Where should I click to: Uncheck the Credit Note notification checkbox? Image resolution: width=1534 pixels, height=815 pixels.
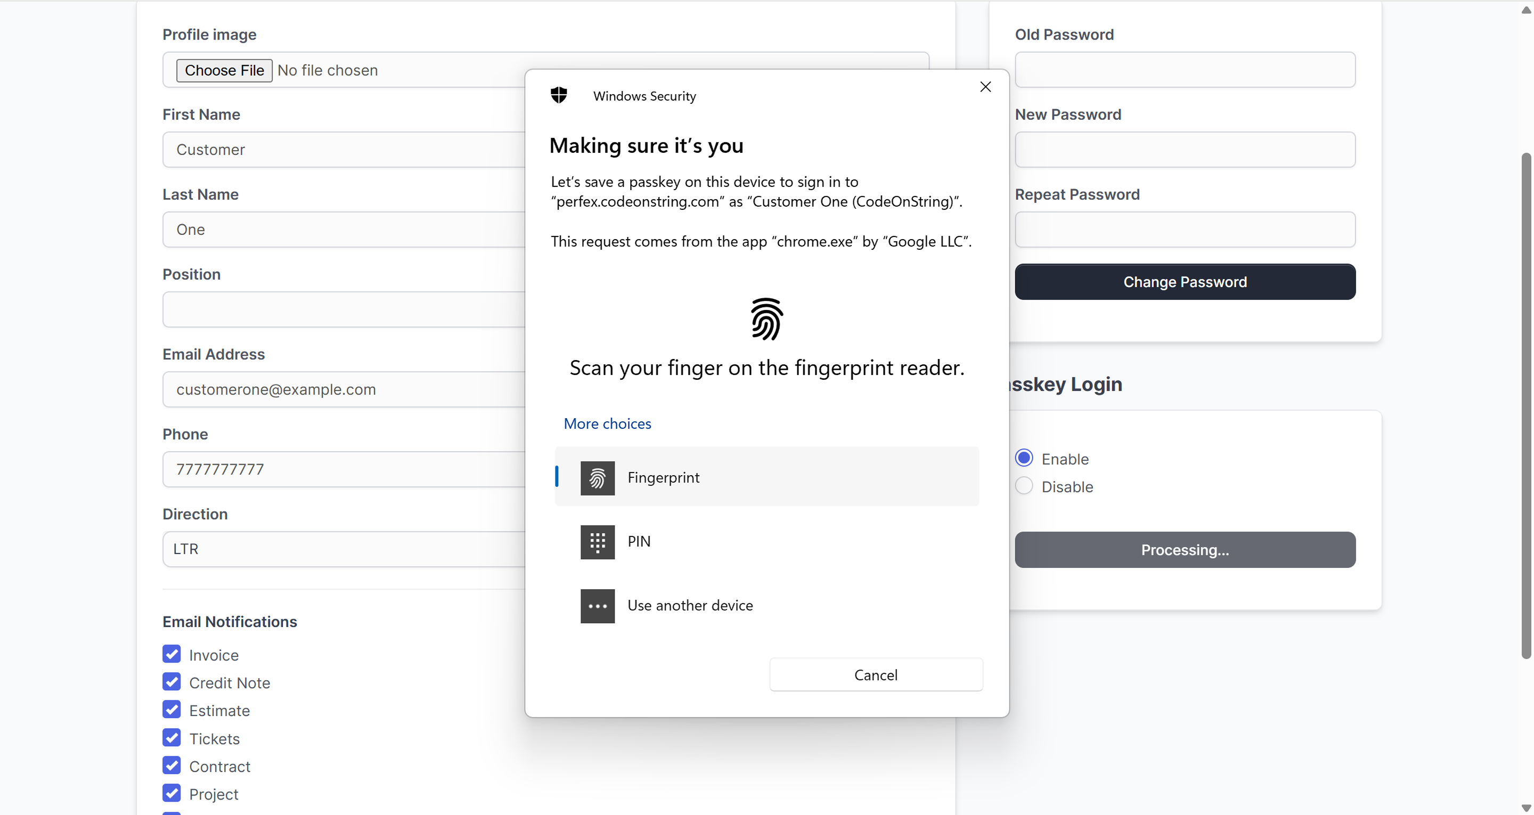pos(172,681)
